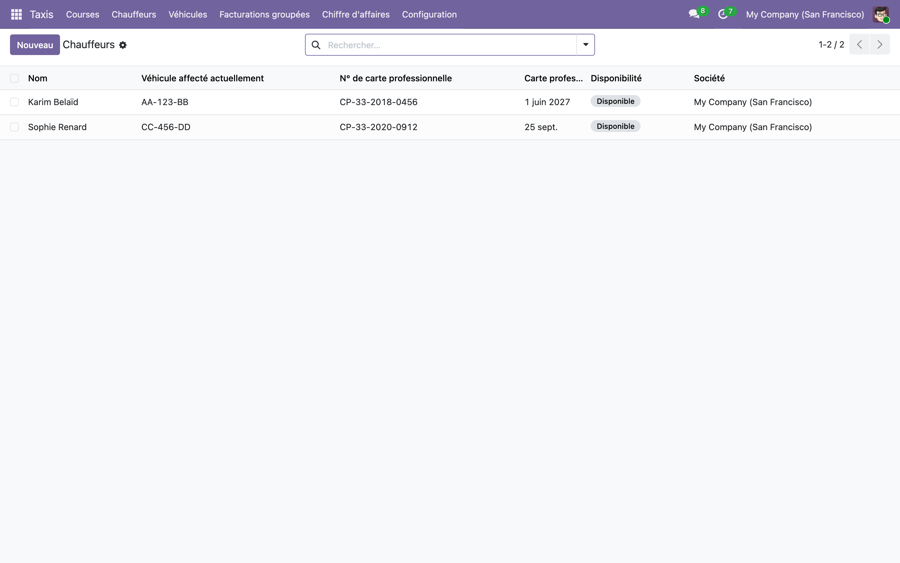Viewport: 900px width, 563px height.
Task: Click Disponible badge for Karim Belaïd
Action: 616,101
